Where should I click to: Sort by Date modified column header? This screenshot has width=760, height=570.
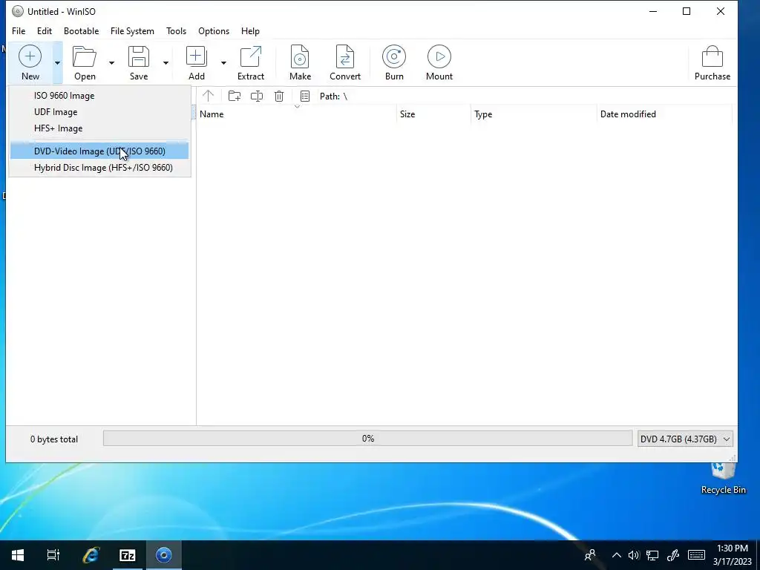[664, 114]
